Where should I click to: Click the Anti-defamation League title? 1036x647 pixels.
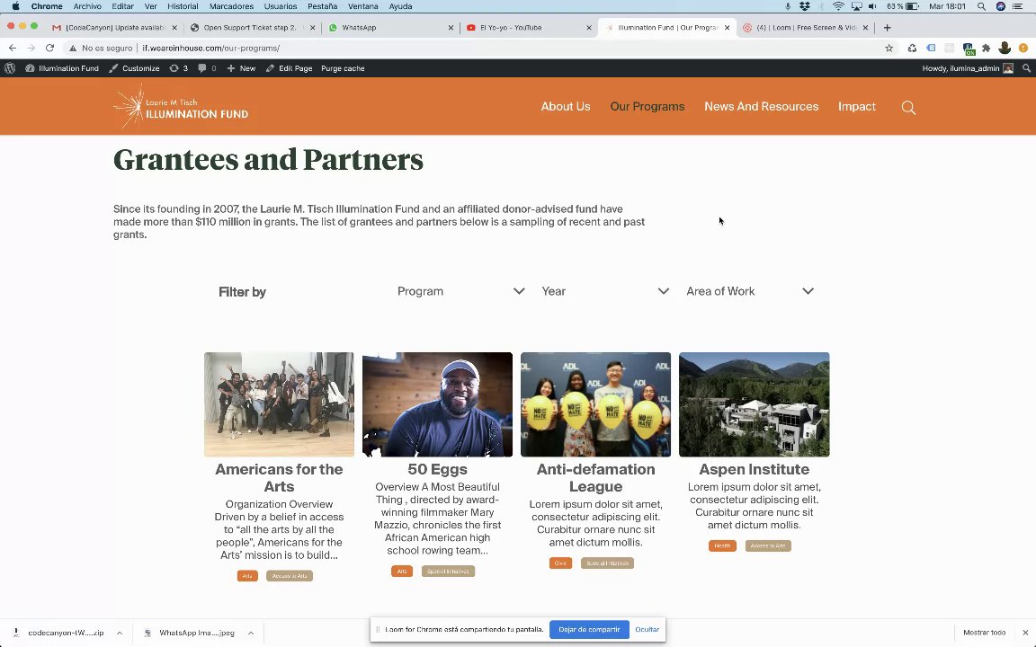(595, 478)
